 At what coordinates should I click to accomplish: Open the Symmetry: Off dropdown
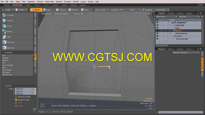pyautogui.click(x=118, y=10)
